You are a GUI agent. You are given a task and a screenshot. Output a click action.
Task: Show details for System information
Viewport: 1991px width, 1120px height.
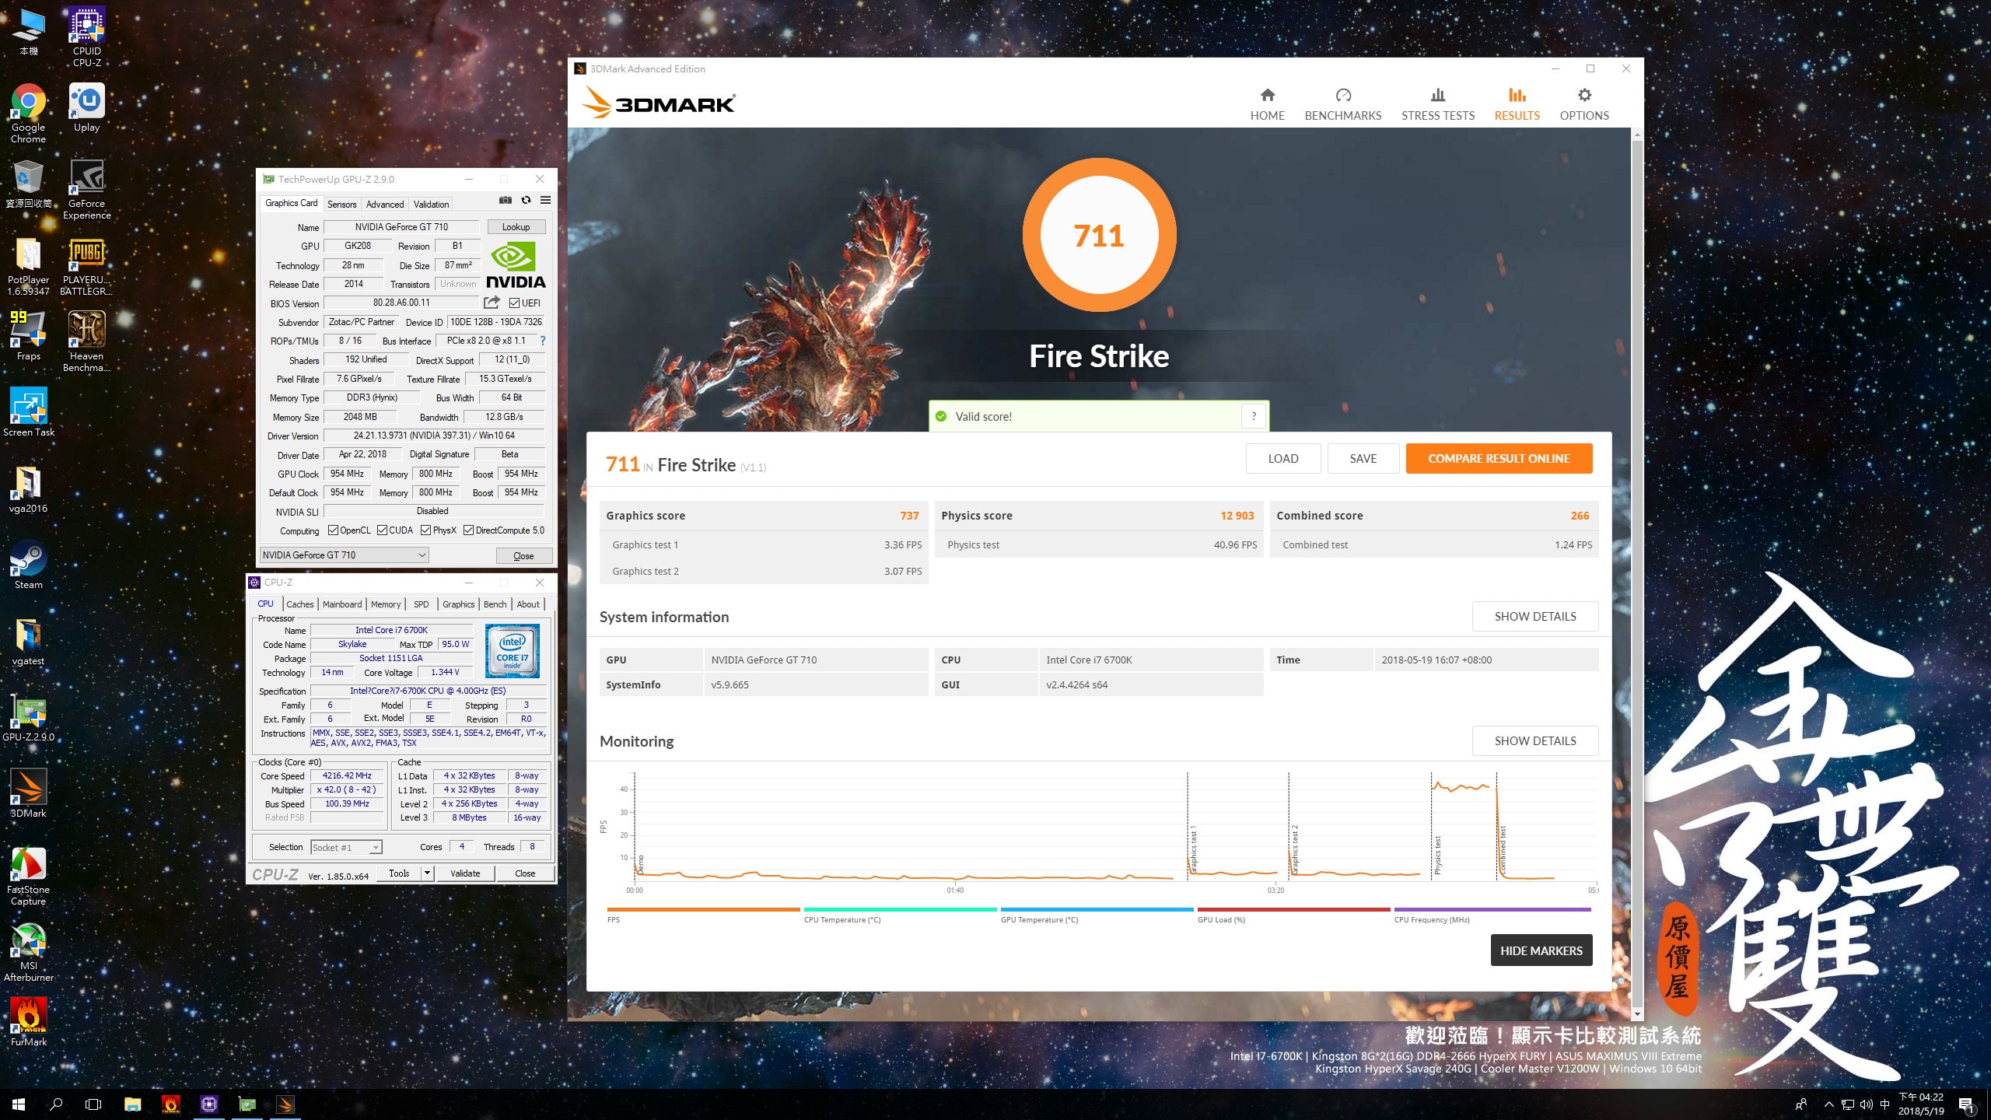tap(1535, 617)
